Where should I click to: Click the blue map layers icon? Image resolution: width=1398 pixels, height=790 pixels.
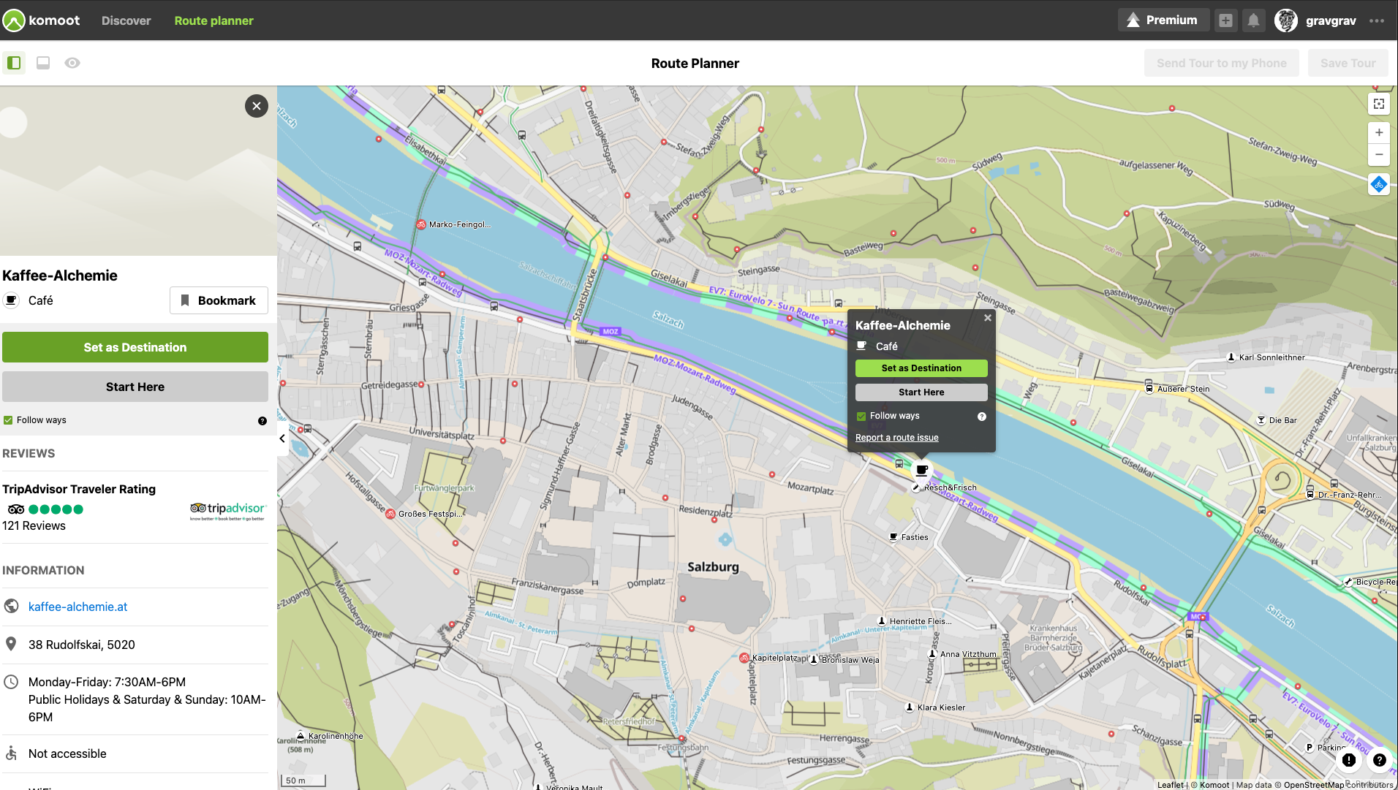1379,184
